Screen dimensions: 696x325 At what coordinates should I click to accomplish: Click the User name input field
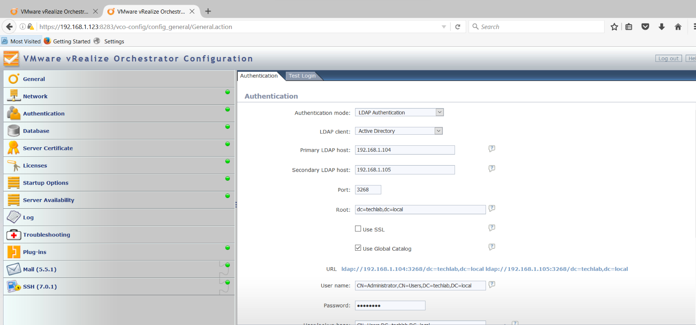click(x=420, y=286)
